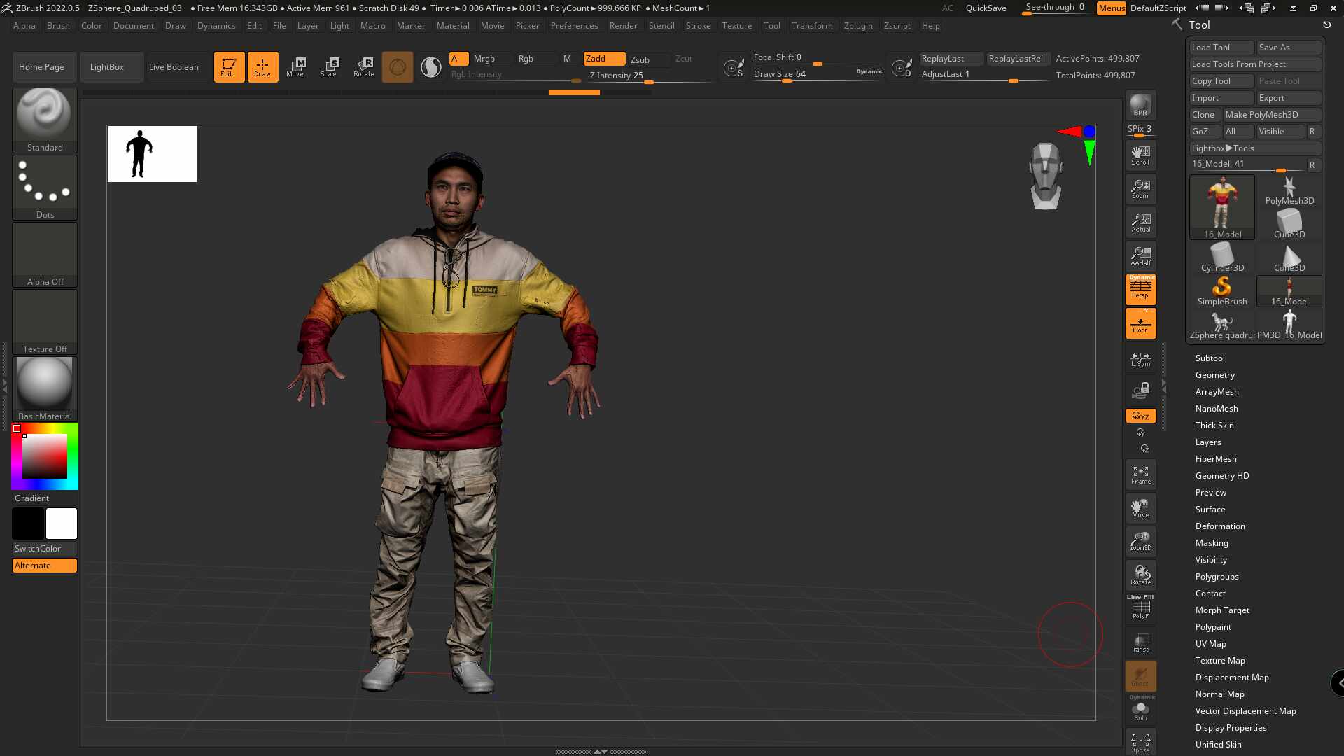Select the Move transform tool in top toolbar
Image resolution: width=1344 pixels, height=756 pixels.
295,66
